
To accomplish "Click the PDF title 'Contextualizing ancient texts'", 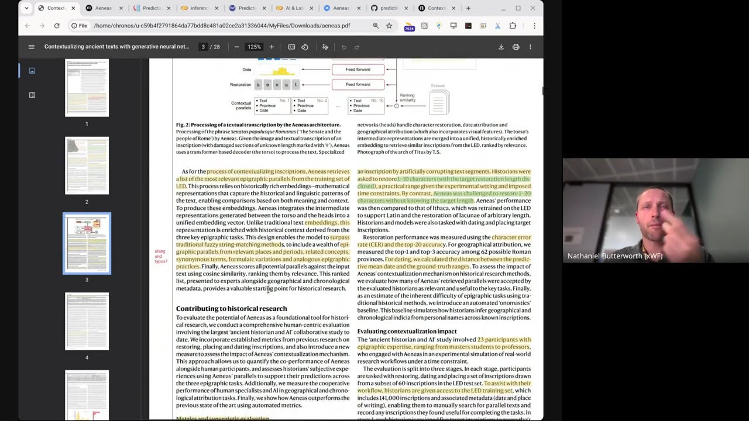I will (116, 47).
